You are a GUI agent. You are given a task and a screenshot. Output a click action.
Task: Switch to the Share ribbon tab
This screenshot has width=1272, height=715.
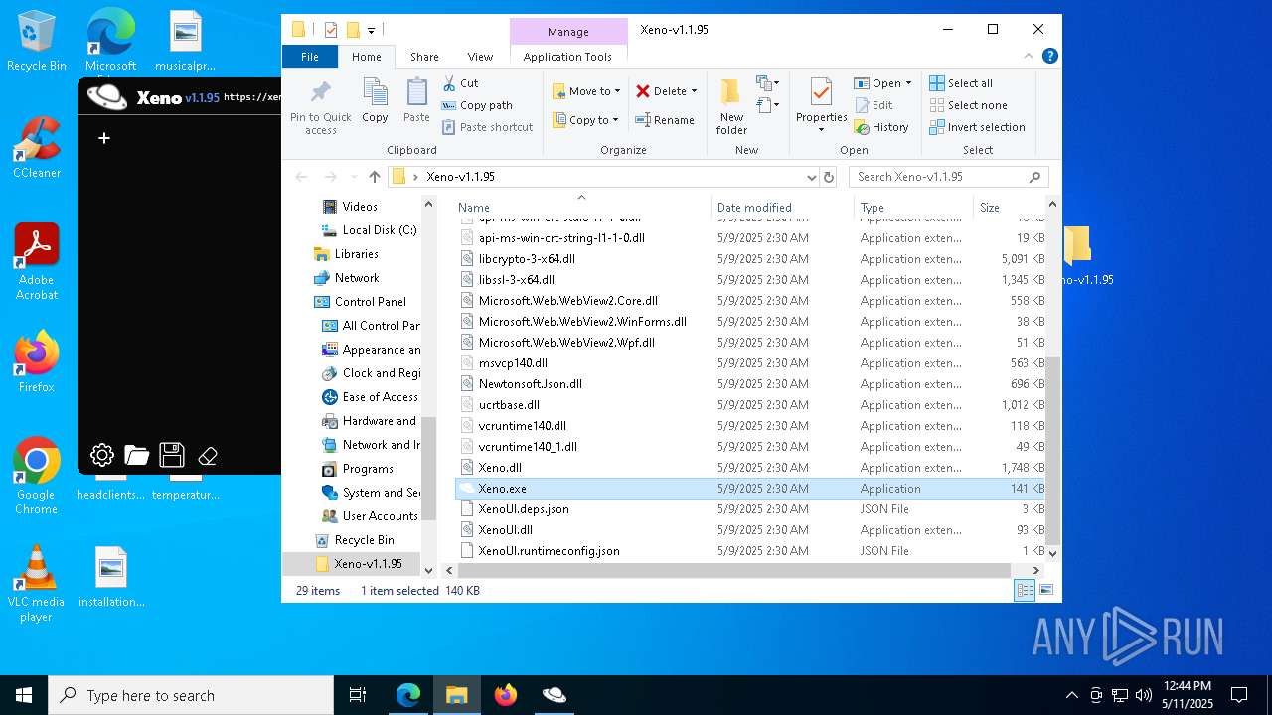coord(424,57)
